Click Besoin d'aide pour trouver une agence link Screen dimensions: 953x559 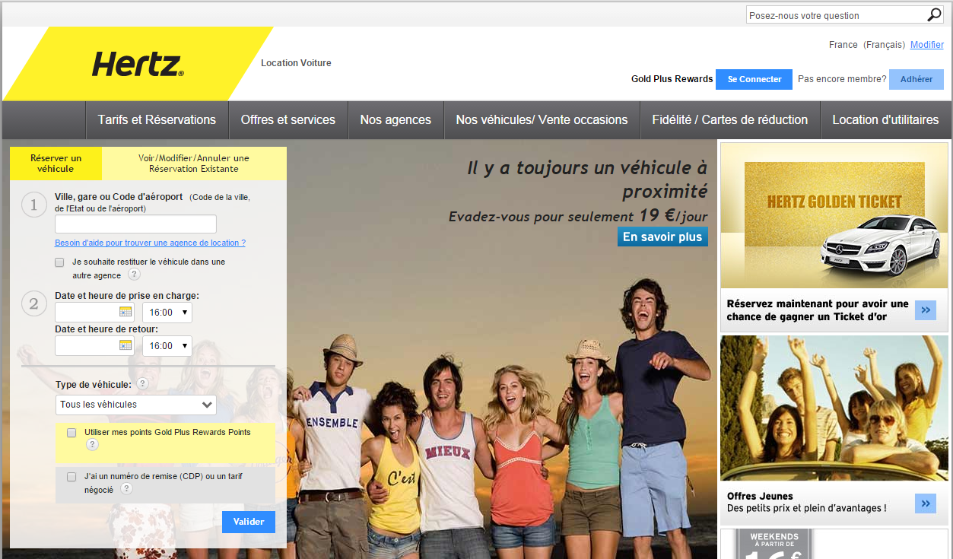coord(150,243)
